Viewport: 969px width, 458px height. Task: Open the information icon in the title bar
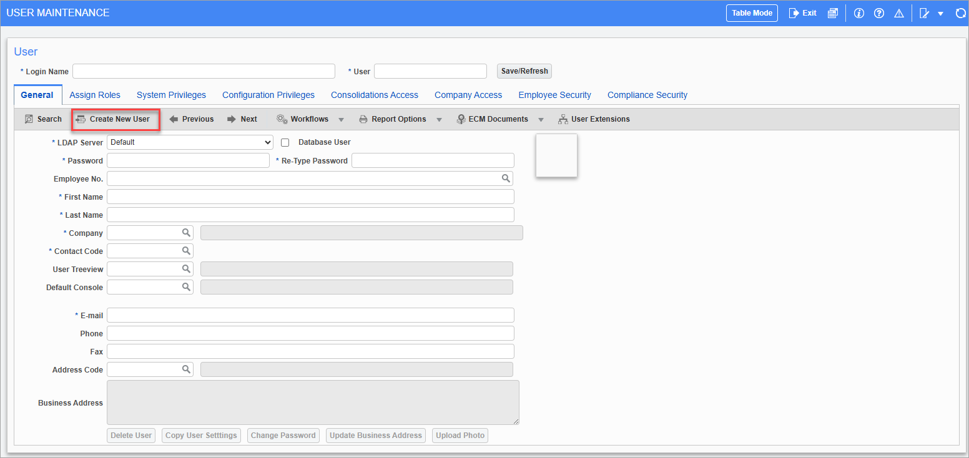point(859,12)
